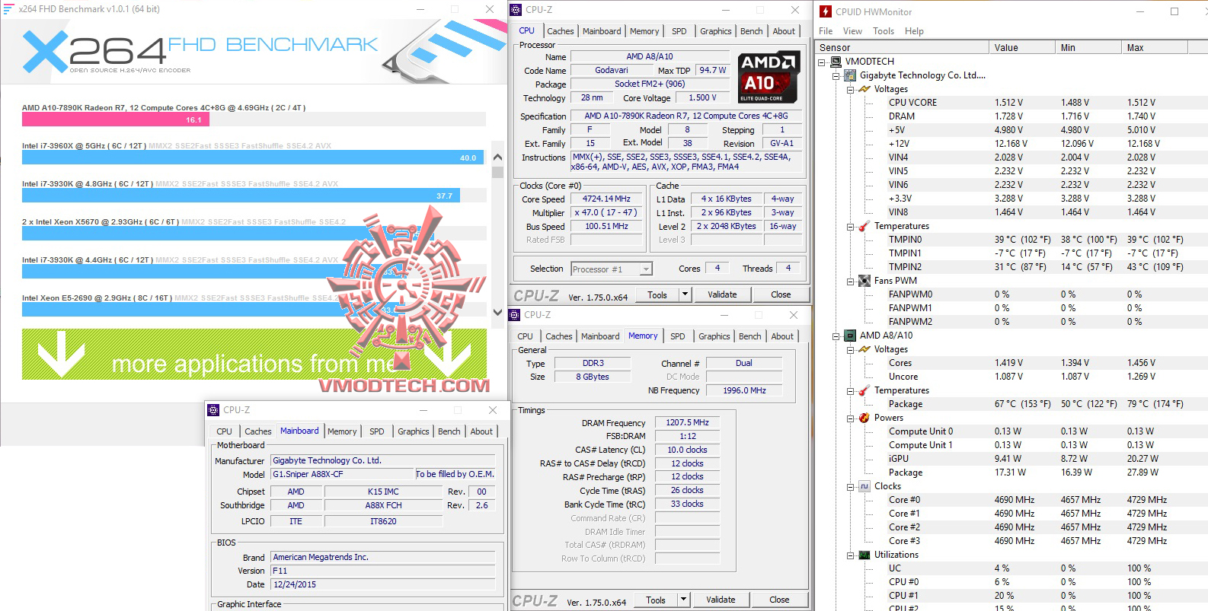Collapse the Utilizations node

pos(851,555)
